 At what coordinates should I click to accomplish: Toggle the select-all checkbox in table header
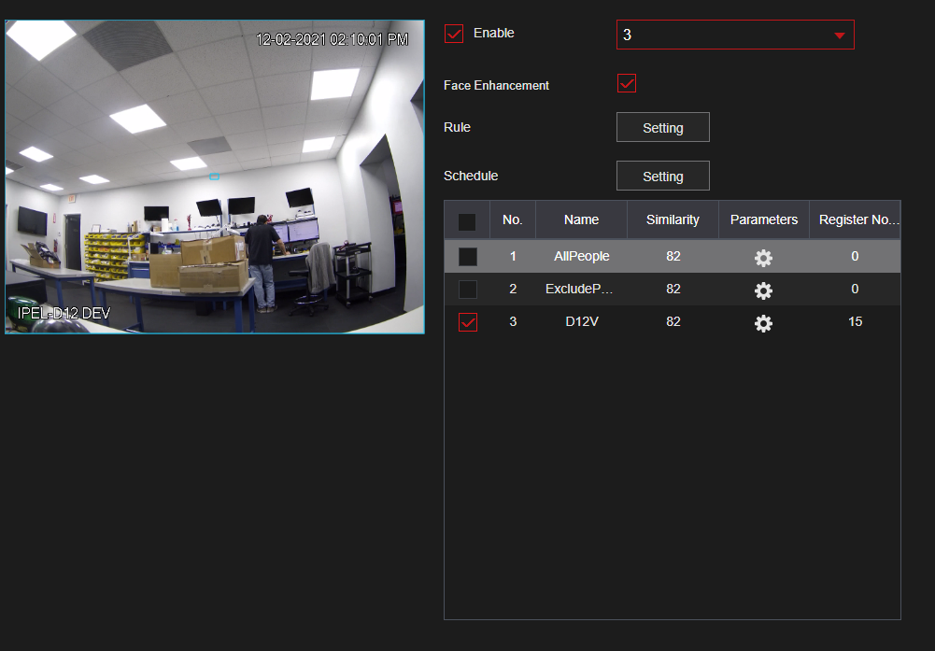point(467,219)
